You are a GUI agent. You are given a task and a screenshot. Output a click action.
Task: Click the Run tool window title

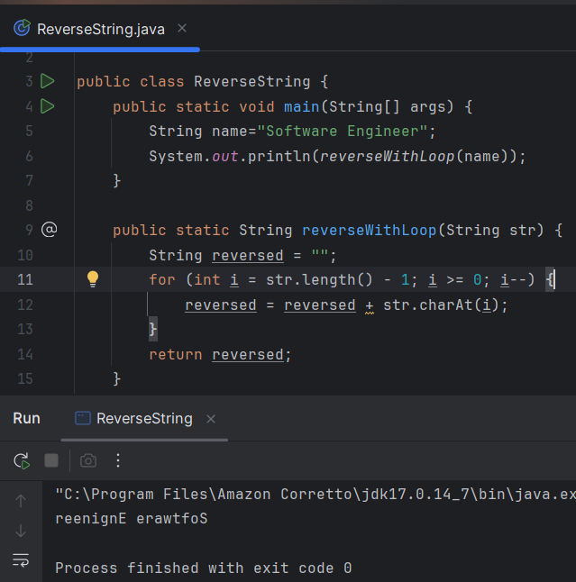coord(26,418)
